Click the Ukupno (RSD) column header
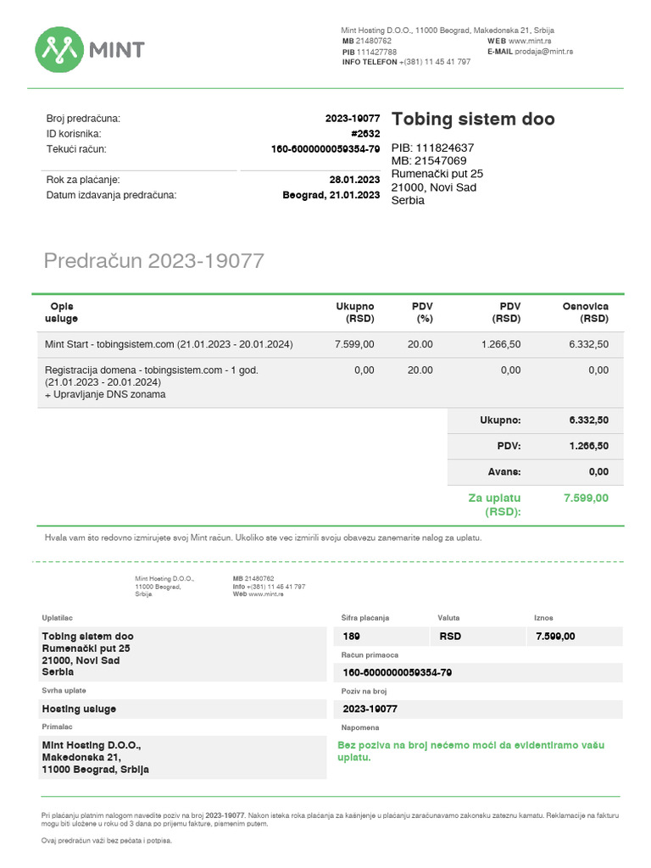This screenshot has width=651, height=868. [x=355, y=312]
